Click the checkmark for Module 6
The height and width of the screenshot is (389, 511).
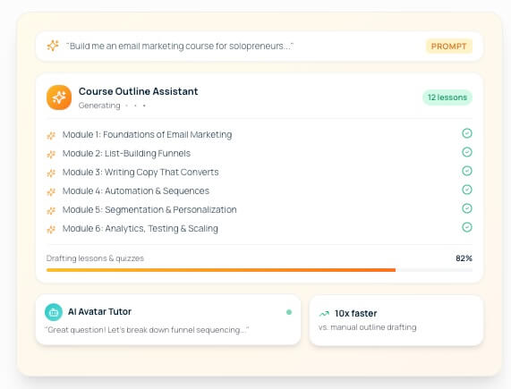[x=466, y=227]
